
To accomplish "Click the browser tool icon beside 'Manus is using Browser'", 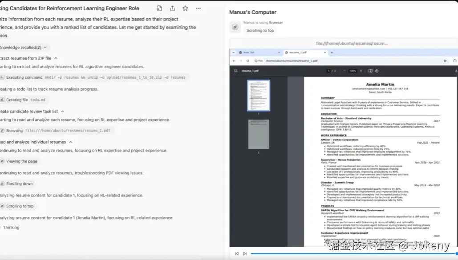I will [x=235, y=27].
